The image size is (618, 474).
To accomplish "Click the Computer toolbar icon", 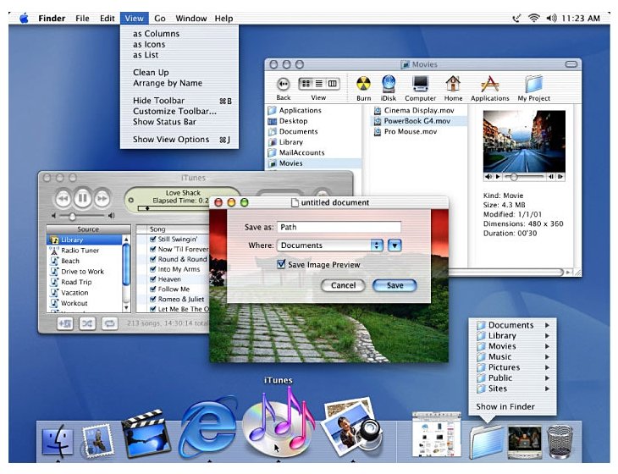I will (x=420, y=84).
